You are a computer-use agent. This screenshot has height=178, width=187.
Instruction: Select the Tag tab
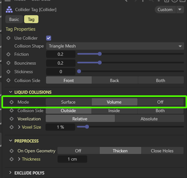point(31,19)
